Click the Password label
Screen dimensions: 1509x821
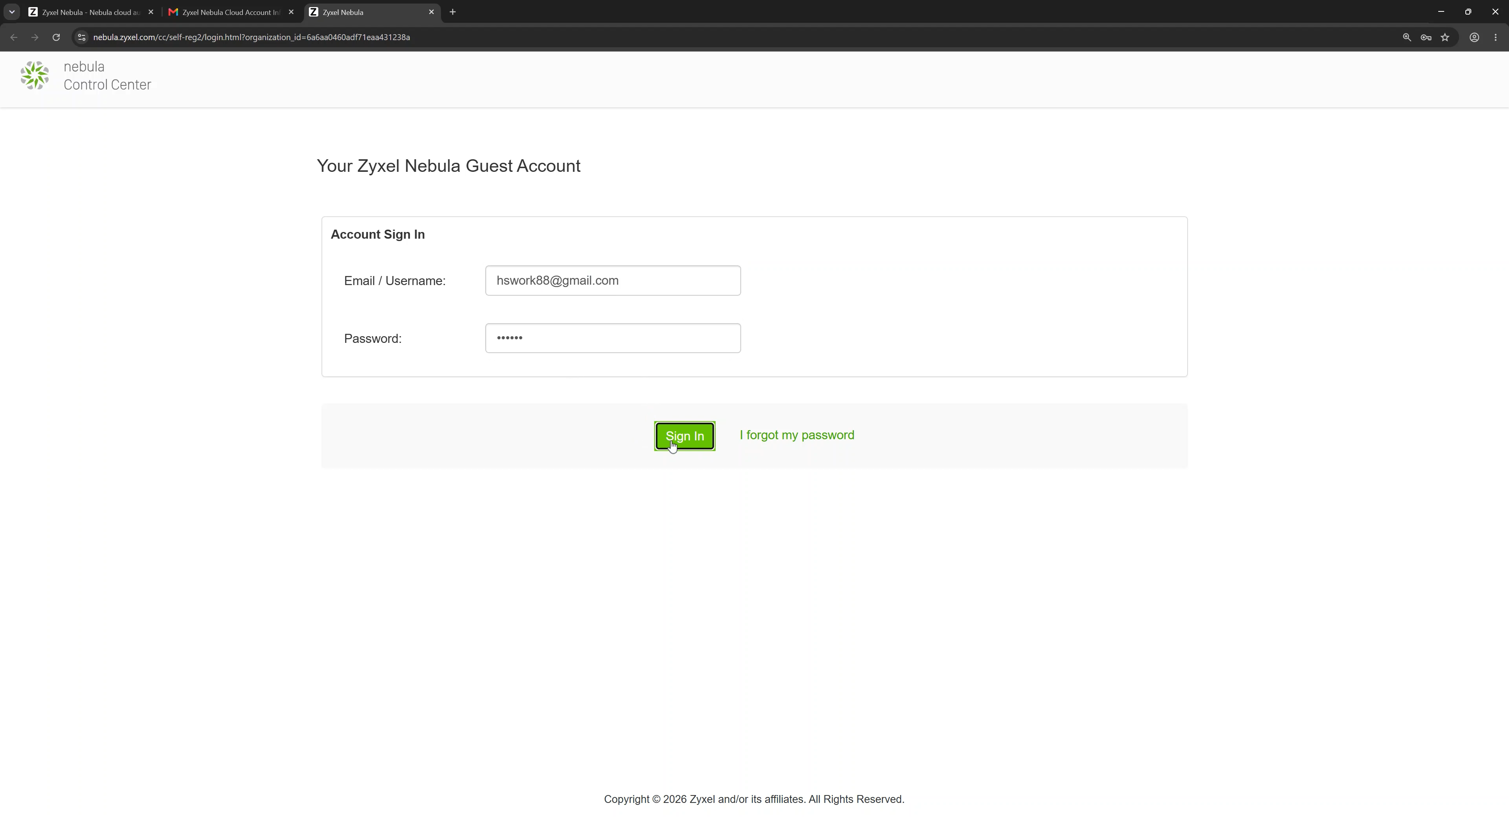373,339
